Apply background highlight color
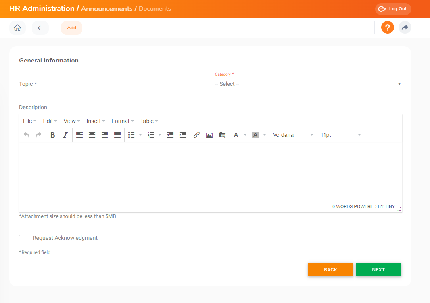 pyautogui.click(x=255, y=135)
